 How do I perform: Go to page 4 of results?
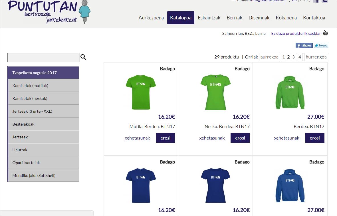point(300,57)
